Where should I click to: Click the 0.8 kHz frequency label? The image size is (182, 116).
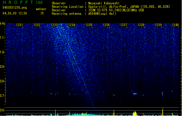click(2, 81)
